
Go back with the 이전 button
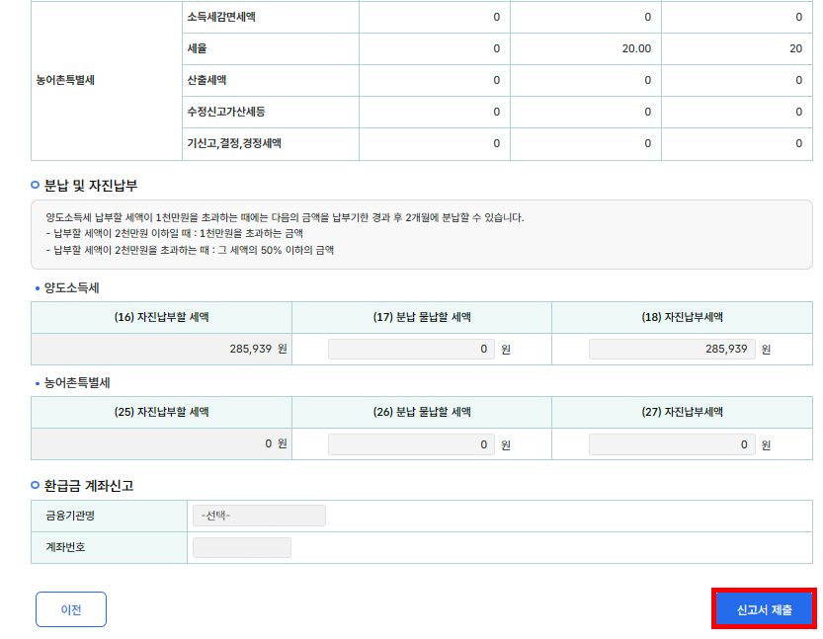click(x=71, y=609)
